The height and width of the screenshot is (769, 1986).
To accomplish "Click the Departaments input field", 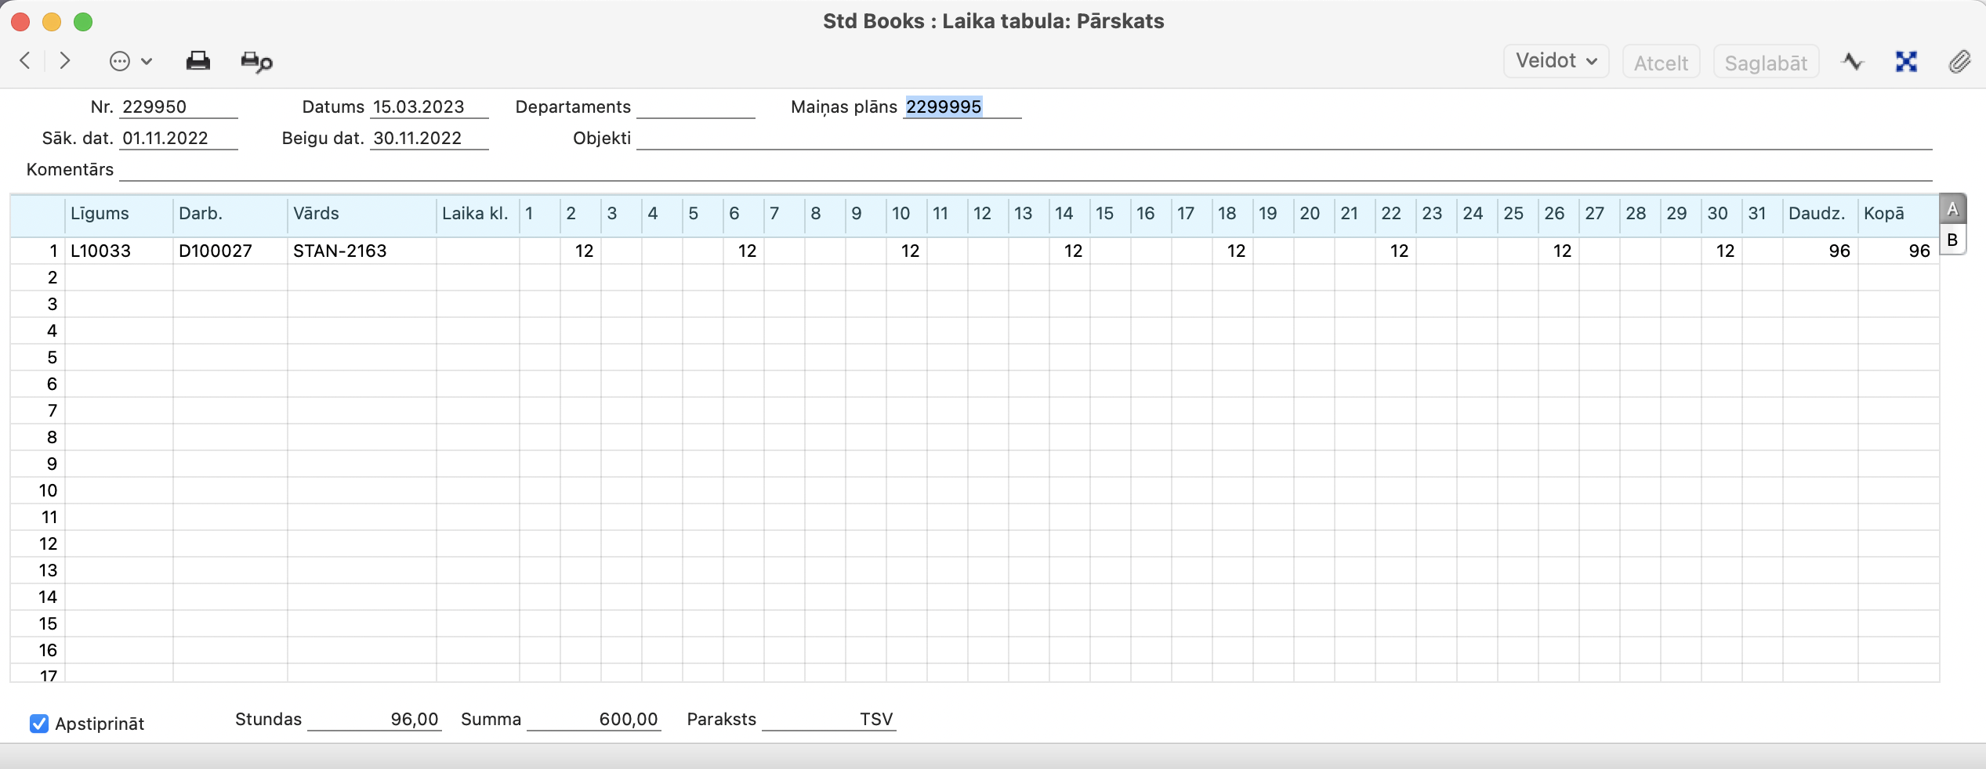I will pos(695,107).
